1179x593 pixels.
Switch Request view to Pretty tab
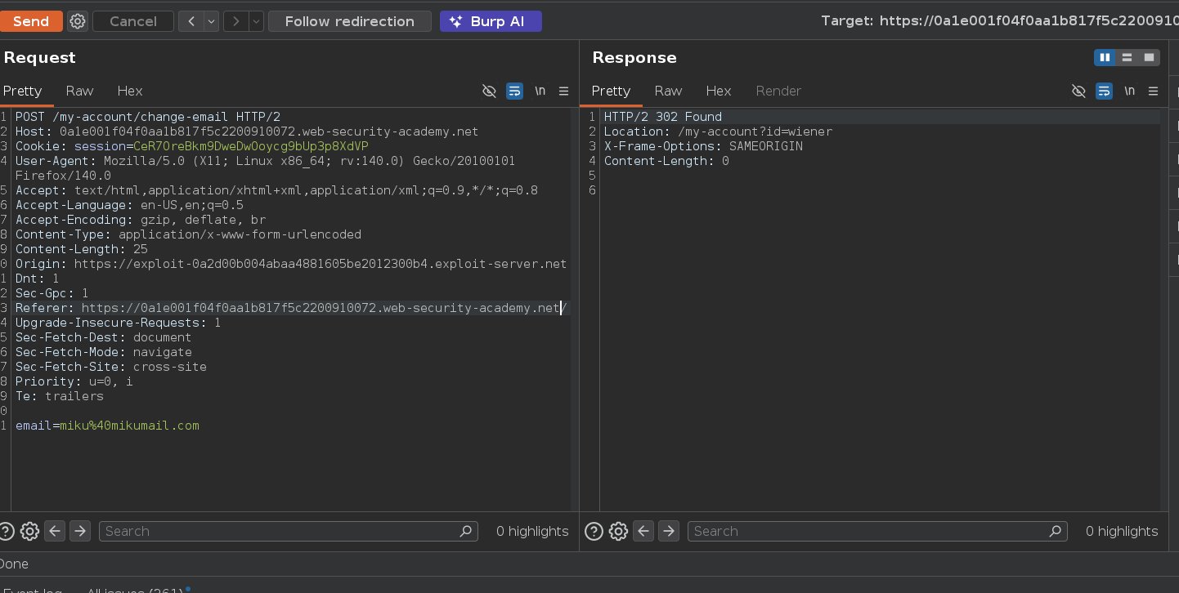(22, 91)
